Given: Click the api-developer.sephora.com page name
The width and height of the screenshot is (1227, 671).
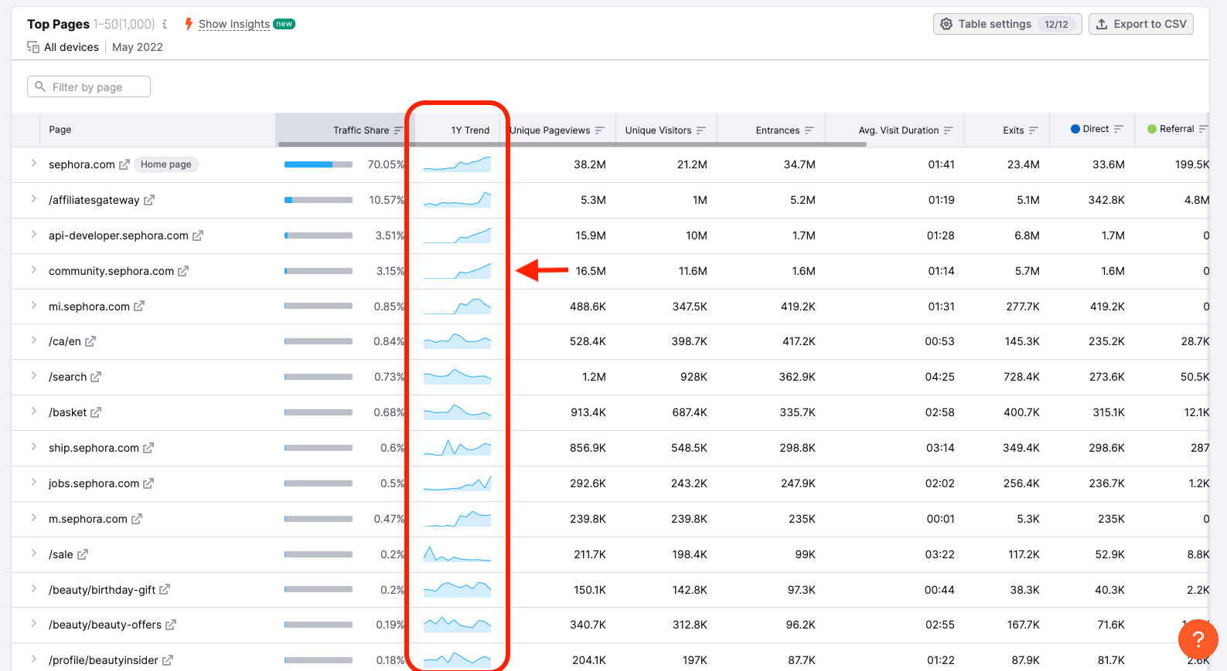Looking at the screenshot, I should click(118, 236).
